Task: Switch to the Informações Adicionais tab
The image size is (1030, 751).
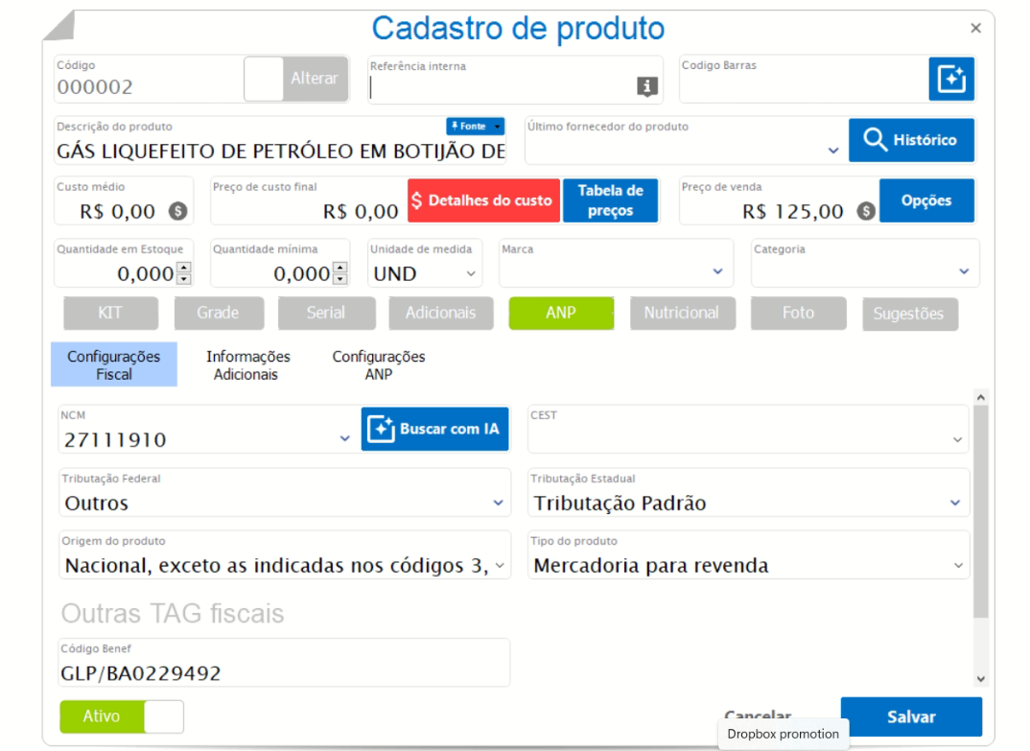Action: (246, 364)
